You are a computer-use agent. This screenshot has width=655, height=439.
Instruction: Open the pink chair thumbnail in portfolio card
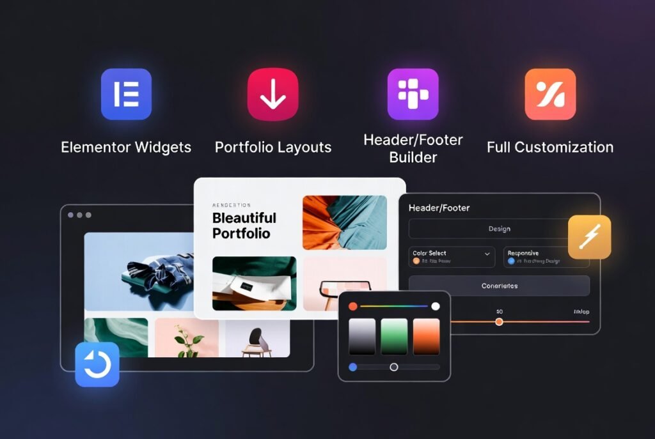pos(345,284)
